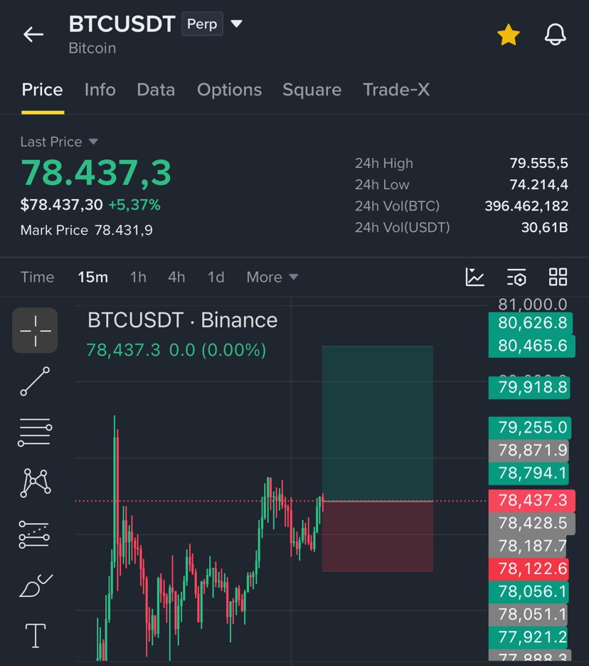Screen dimensions: 589x666
Task: Open price alerts via the bell icon
Action: click(x=555, y=34)
